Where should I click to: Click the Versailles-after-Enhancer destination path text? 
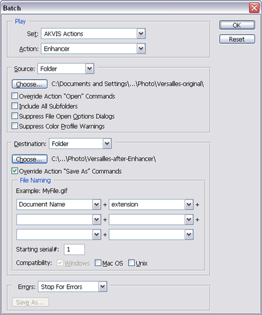[x=104, y=159]
